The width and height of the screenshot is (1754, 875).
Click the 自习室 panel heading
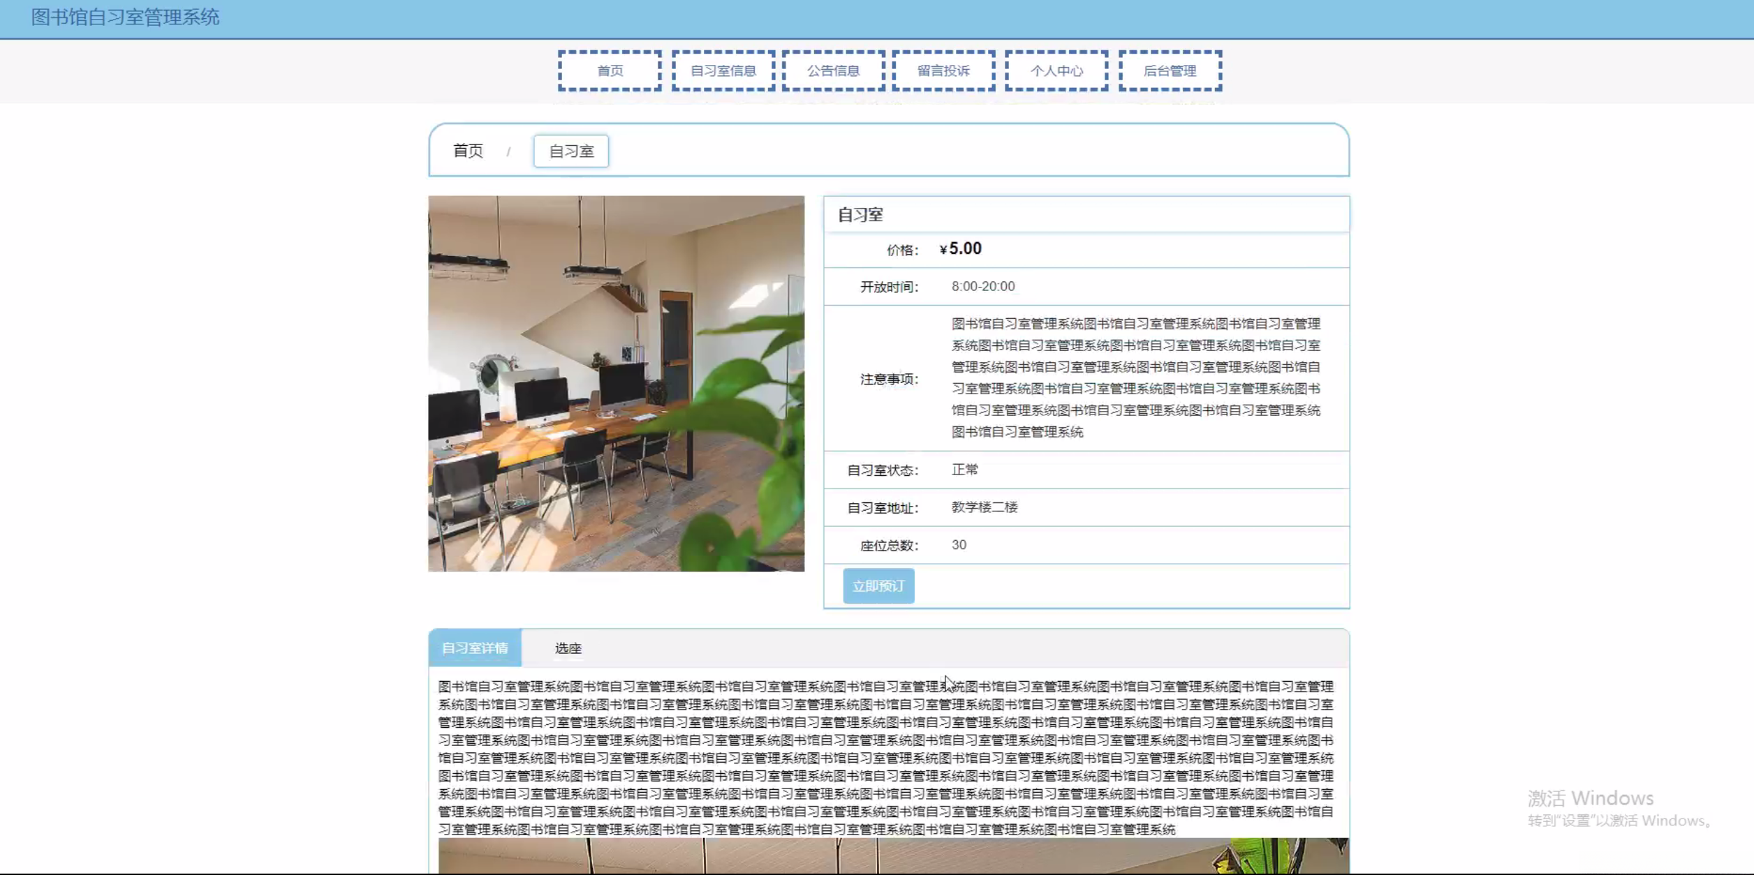point(860,215)
